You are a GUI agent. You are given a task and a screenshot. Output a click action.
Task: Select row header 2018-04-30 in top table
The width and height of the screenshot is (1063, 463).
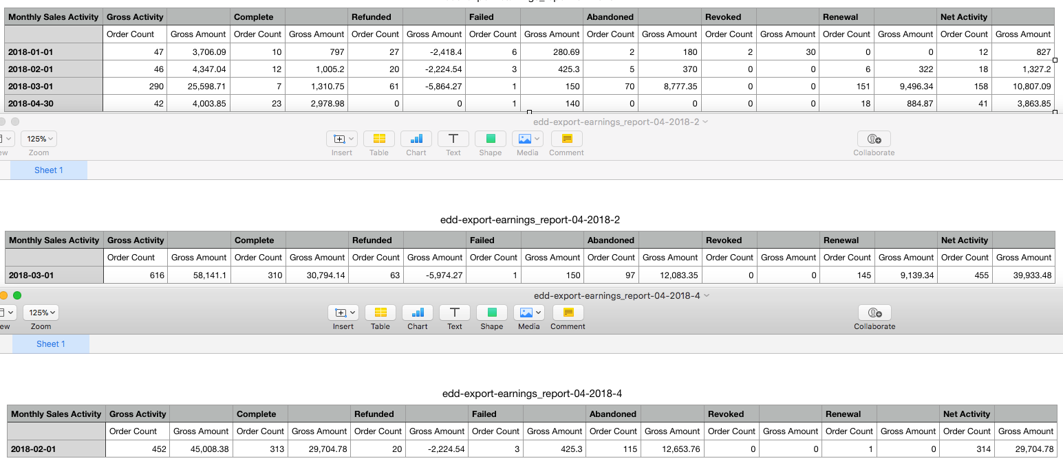click(x=54, y=103)
